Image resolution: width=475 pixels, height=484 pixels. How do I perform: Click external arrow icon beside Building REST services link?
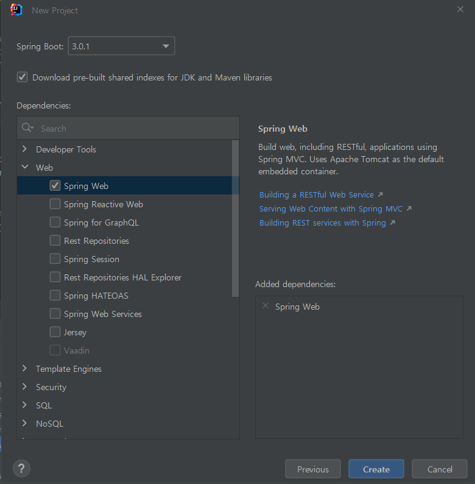pos(393,222)
